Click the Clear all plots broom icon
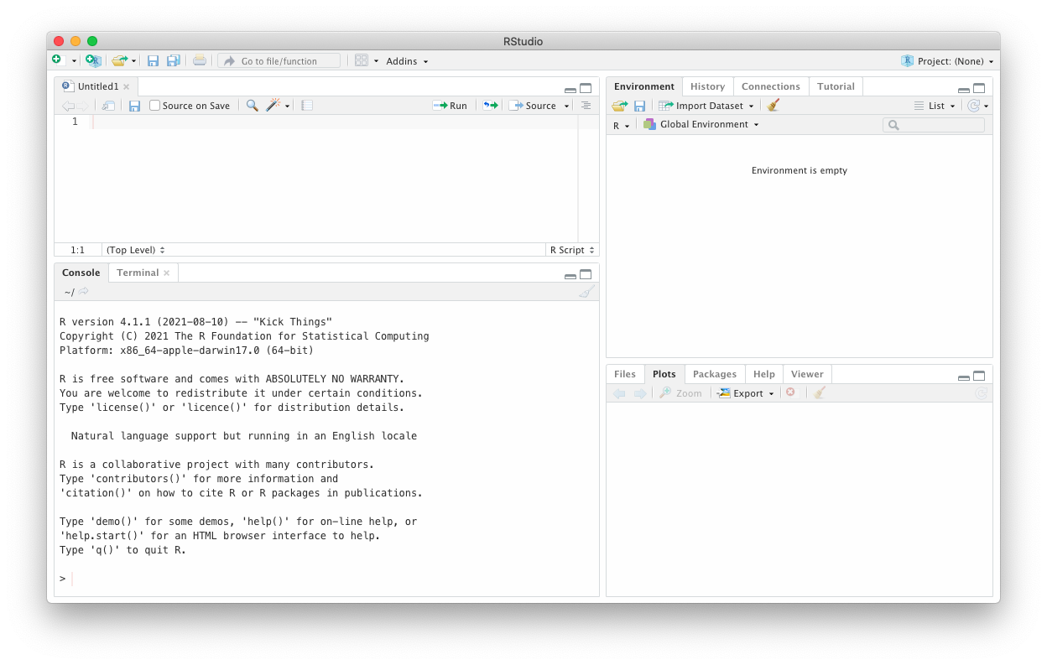1047x665 pixels. [x=820, y=392]
